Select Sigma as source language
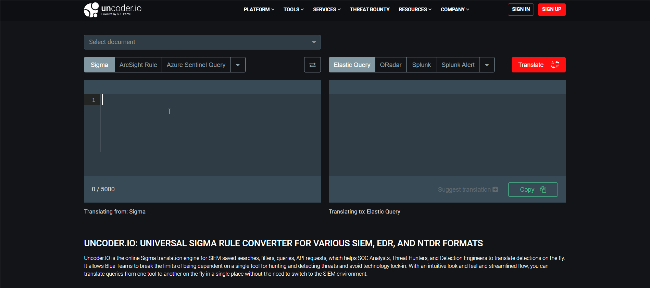The image size is (650, 288). tap(99, 65)
